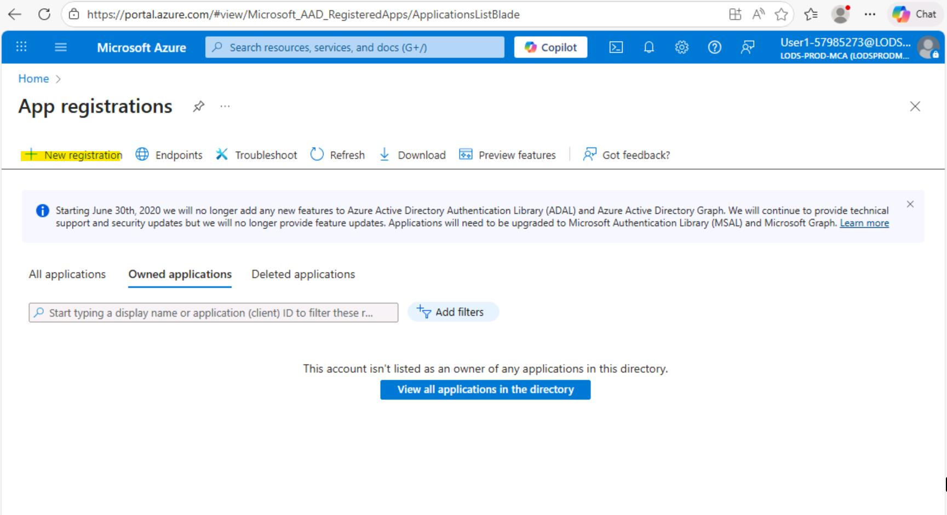Viewport: 947px width, 515px height.
Task: Refresh the app registrations list
Action: point(337,155)
